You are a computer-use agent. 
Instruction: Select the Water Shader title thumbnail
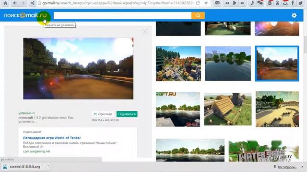264,151
